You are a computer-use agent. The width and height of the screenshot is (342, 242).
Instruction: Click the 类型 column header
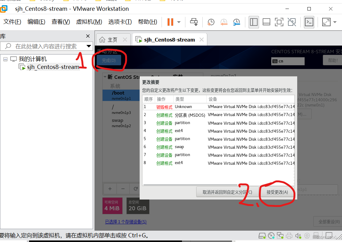[x=190, y=99]
